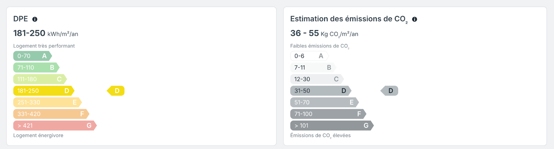Click the red > 421 G energy bar

click(55, 125)
